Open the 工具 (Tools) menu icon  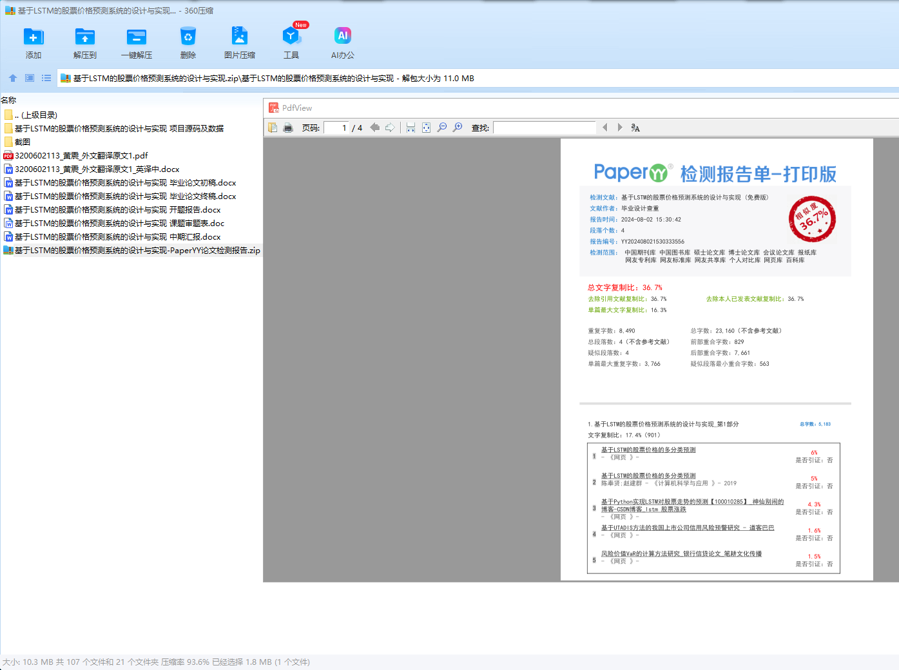tap(291, 37)
